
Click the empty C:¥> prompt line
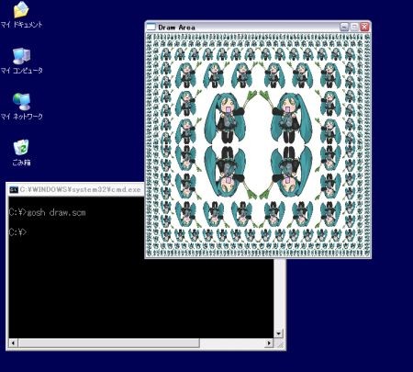click(x=17, y=232)
